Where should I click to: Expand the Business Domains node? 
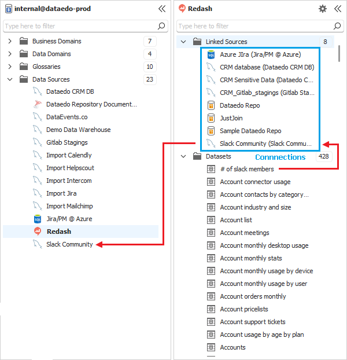point(10,41)
